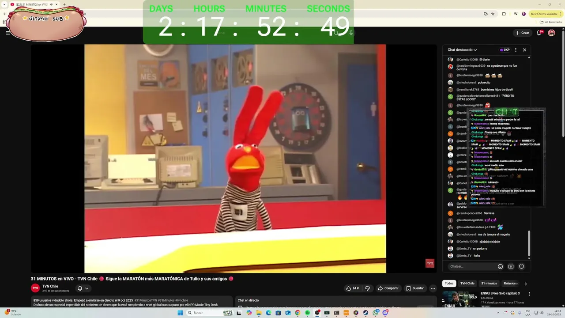Open Chrome tab search dropdown
Image resolution: width=565 pixels, height=318 pixels.
[5, 4]
